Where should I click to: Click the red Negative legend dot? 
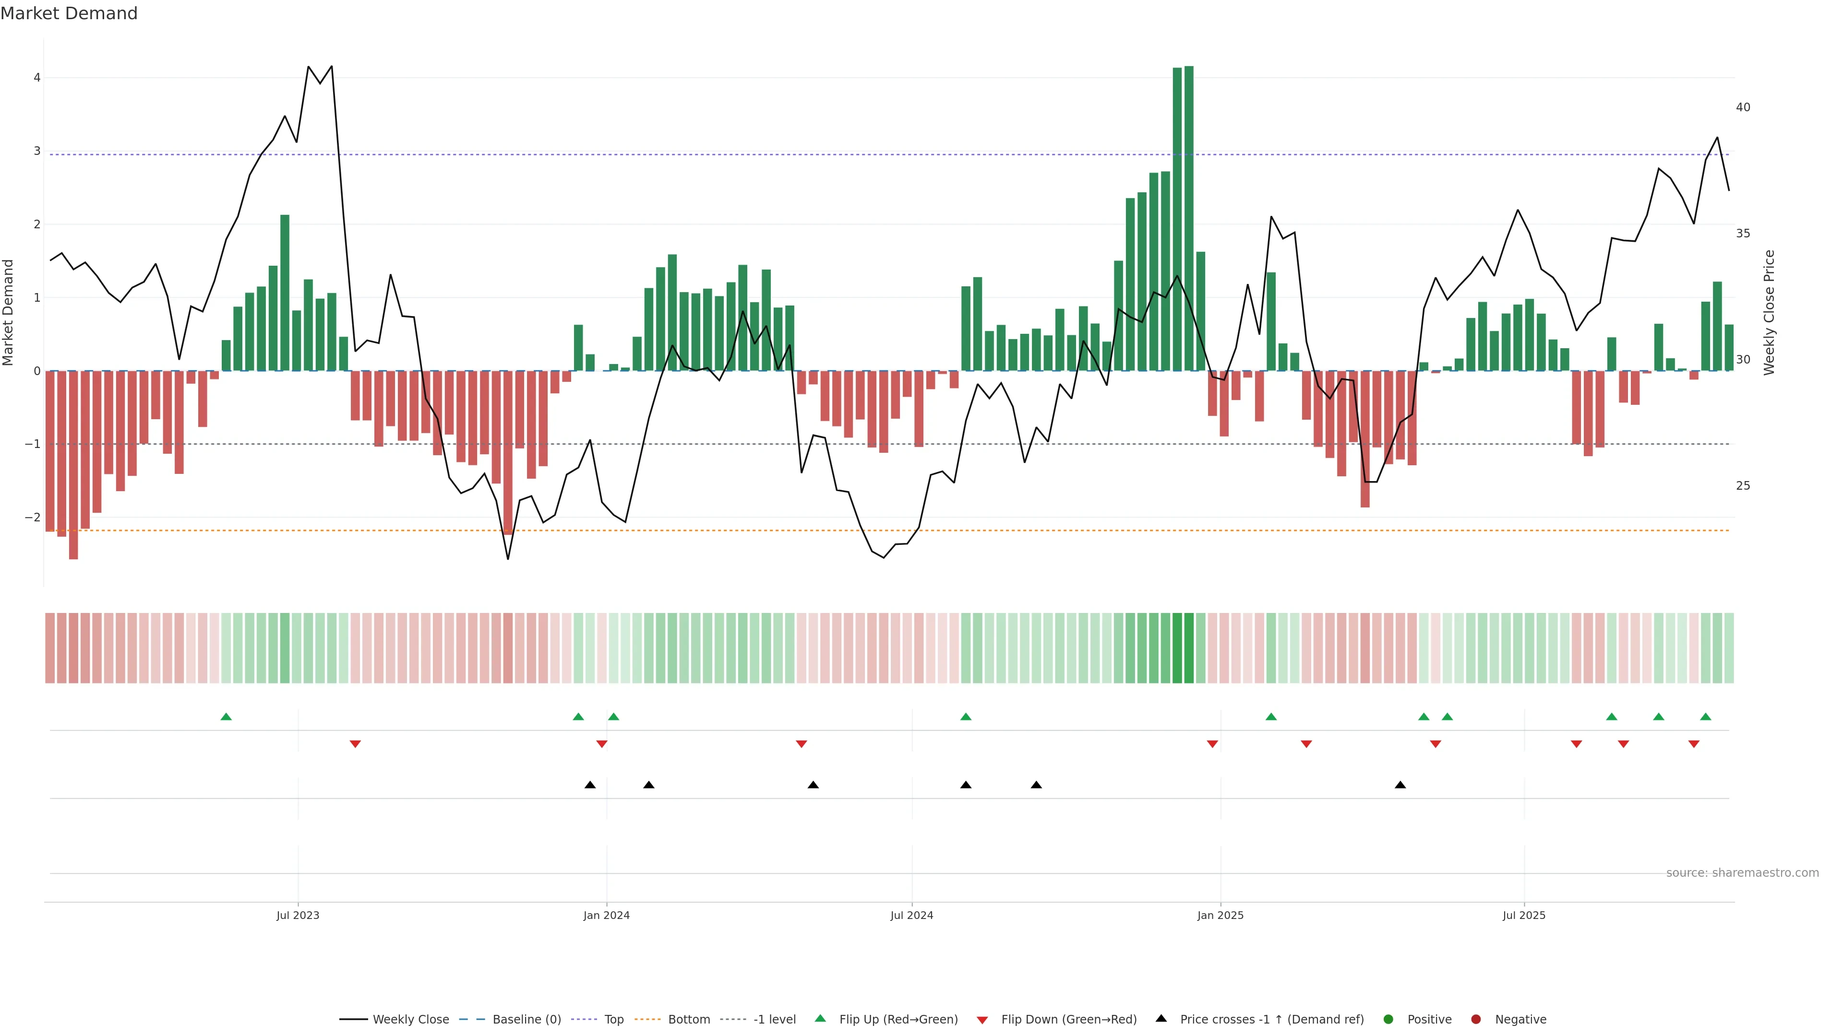[1476, 1020]
